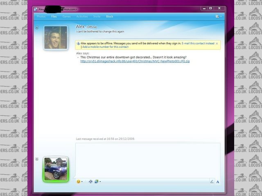The height and width of the screenshot is (196, 262).
Task: Select the handwriting pen icon
Action: (x=212, y=181)
